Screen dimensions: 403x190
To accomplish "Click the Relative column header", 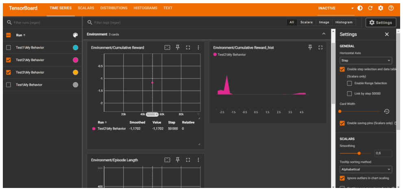I will (x=188, y=122).
